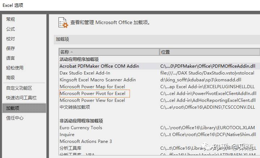Go to 高级 settings
The width and height of the screenshot is (260, 158).
click(x=11, y=77)
